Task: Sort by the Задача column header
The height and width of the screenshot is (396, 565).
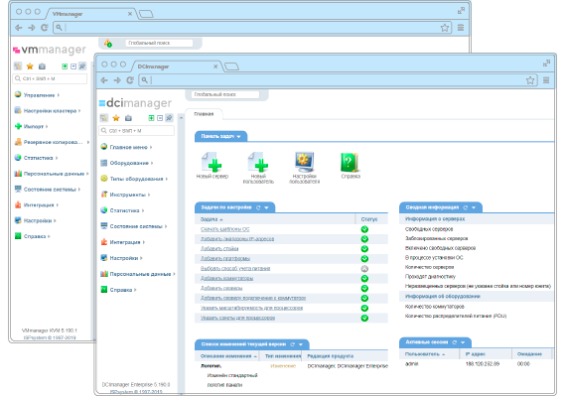Action: [x=209, y=219]
